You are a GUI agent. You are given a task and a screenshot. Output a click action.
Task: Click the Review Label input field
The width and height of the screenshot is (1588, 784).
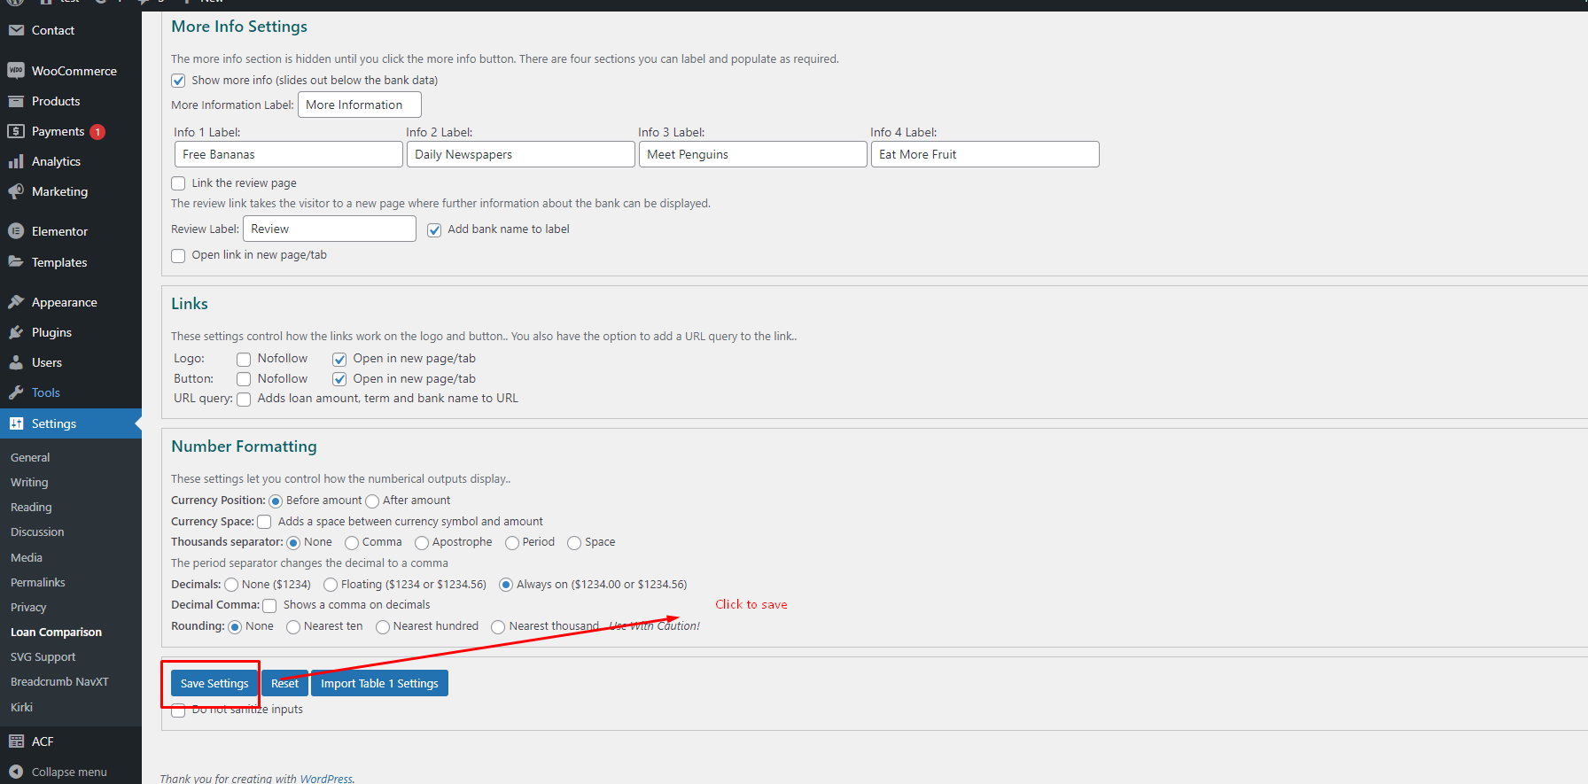pyautogui.click(x=330, y=229)
